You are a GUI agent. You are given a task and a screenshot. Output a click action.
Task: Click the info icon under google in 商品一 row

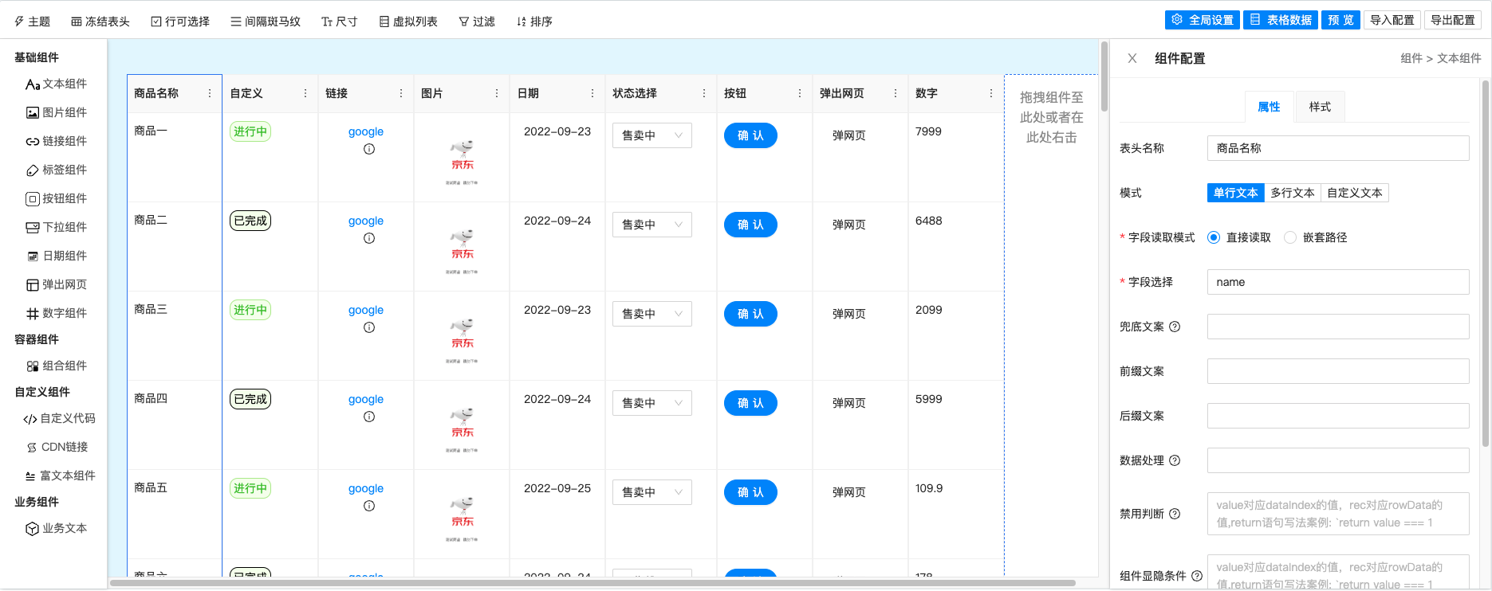coord(369,149)
